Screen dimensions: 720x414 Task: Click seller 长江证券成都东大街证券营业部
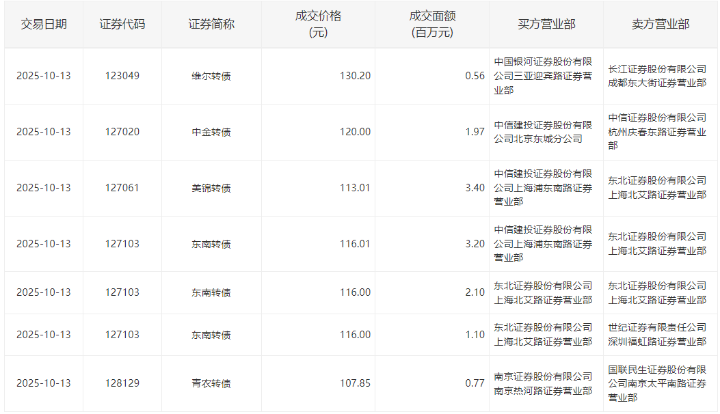point(657,77)
